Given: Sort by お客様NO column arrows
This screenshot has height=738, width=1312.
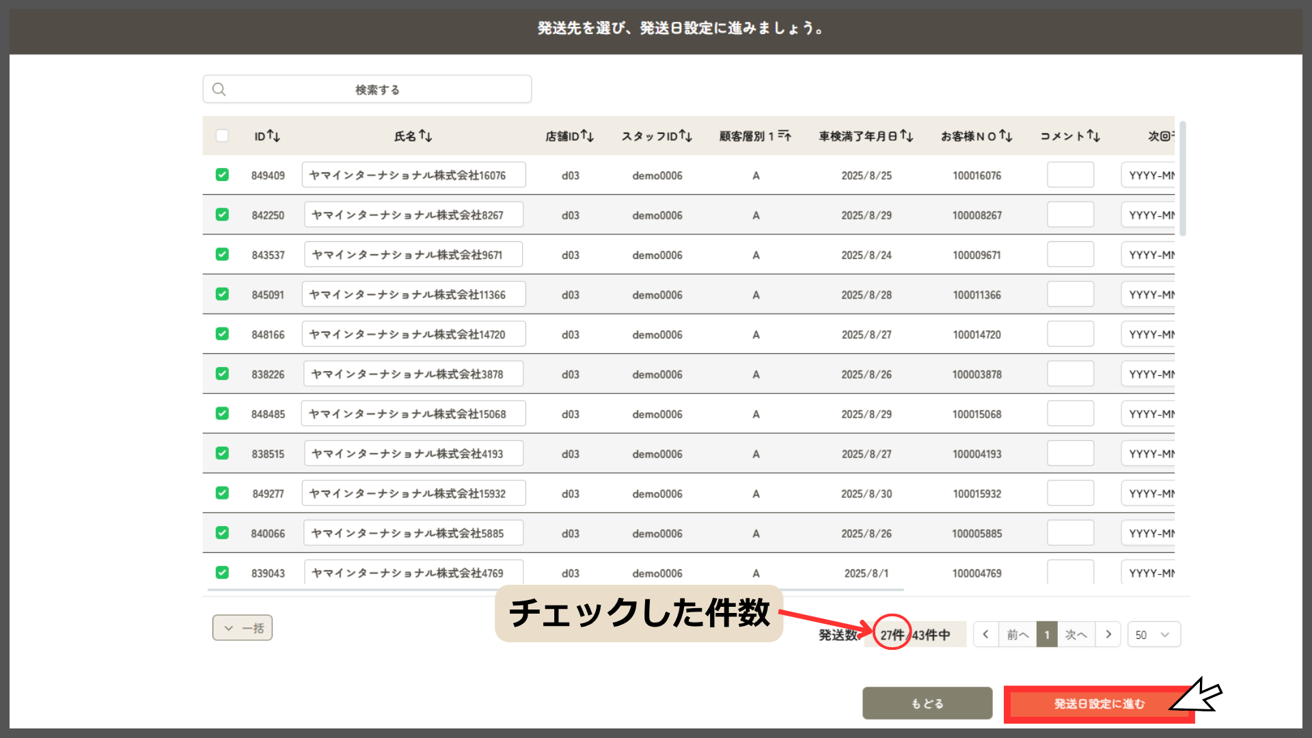Looking at the screenshot, I should [1006, 136].
